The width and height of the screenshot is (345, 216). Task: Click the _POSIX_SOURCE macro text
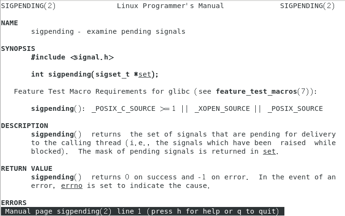(x=295, y=108)
